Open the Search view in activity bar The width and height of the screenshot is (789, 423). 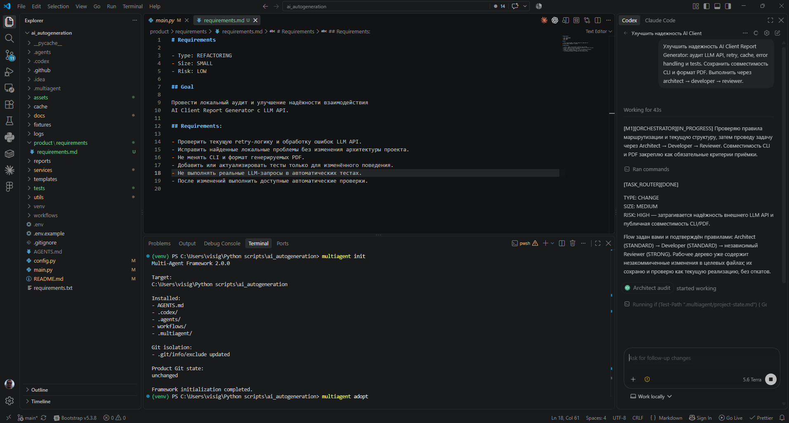tap(9, 38)
